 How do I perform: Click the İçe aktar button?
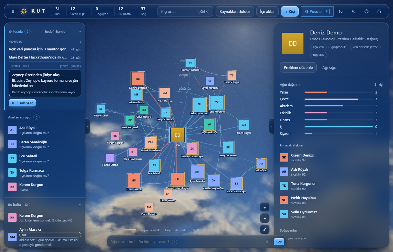[268, 11]
